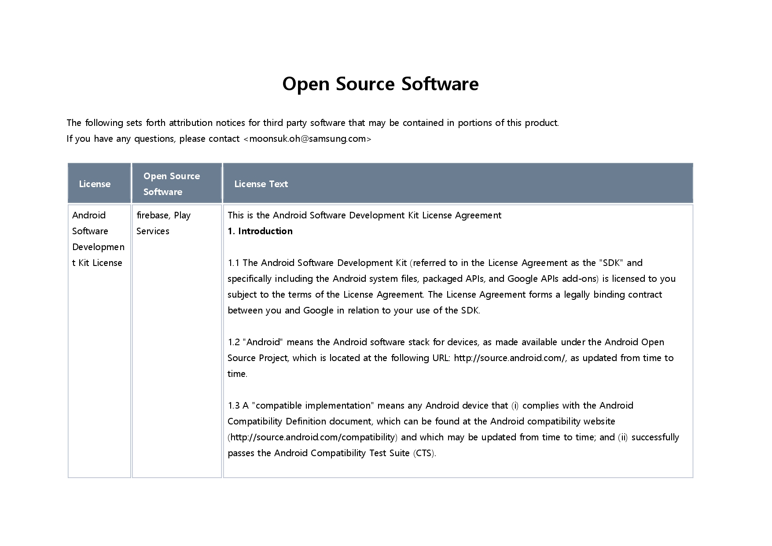
Task: Click the Open Source Software page title
Action: tap(380, 84)
